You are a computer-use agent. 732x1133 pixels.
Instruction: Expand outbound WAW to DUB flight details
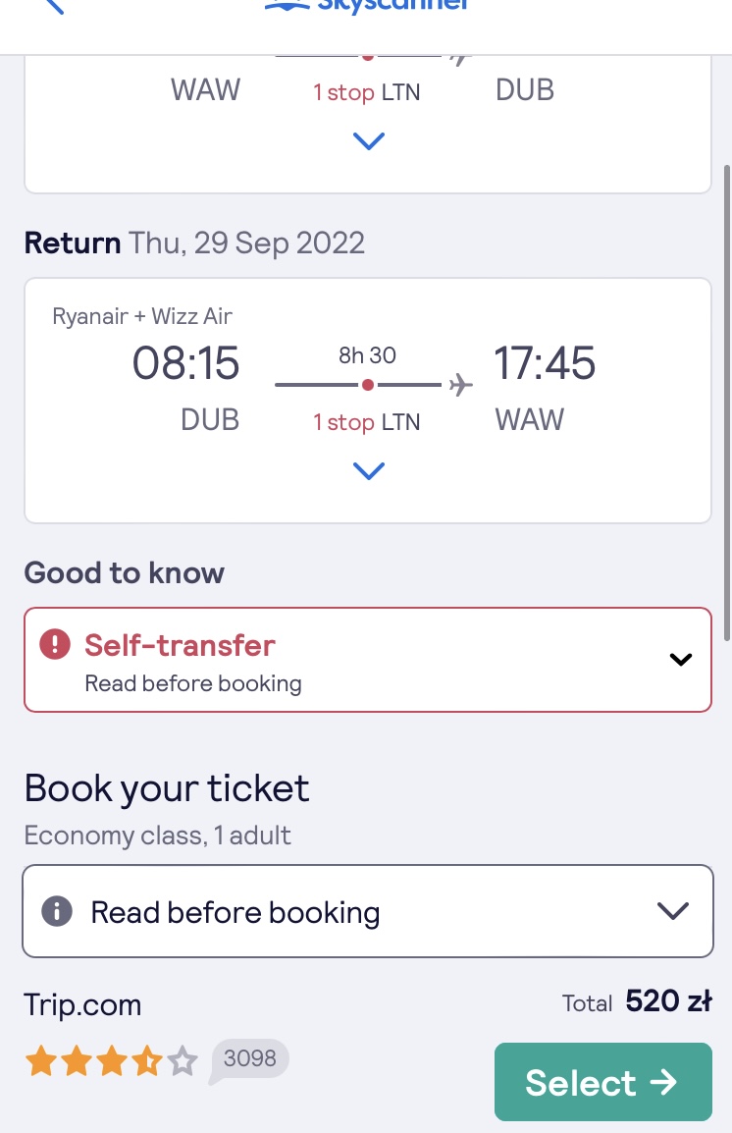368,140
